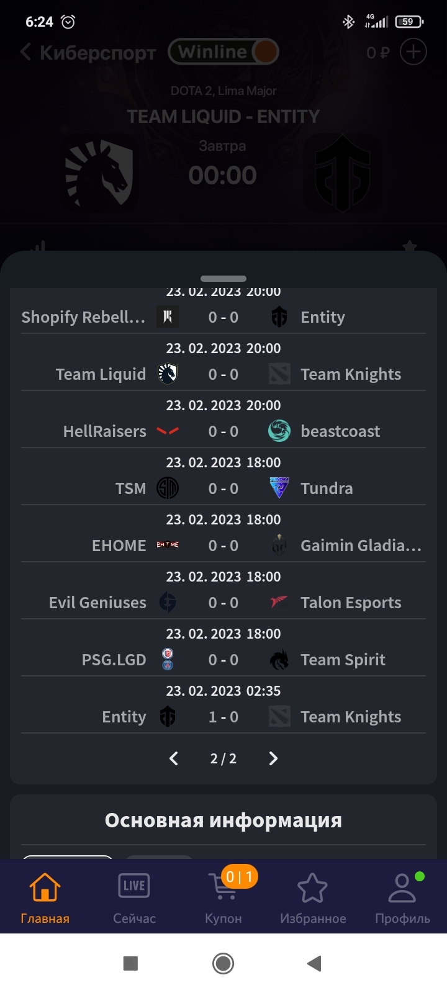Open PSG.LGD vs Team Spirit match
This screenshot has height=993, width=447.
(x=223, y=648)
